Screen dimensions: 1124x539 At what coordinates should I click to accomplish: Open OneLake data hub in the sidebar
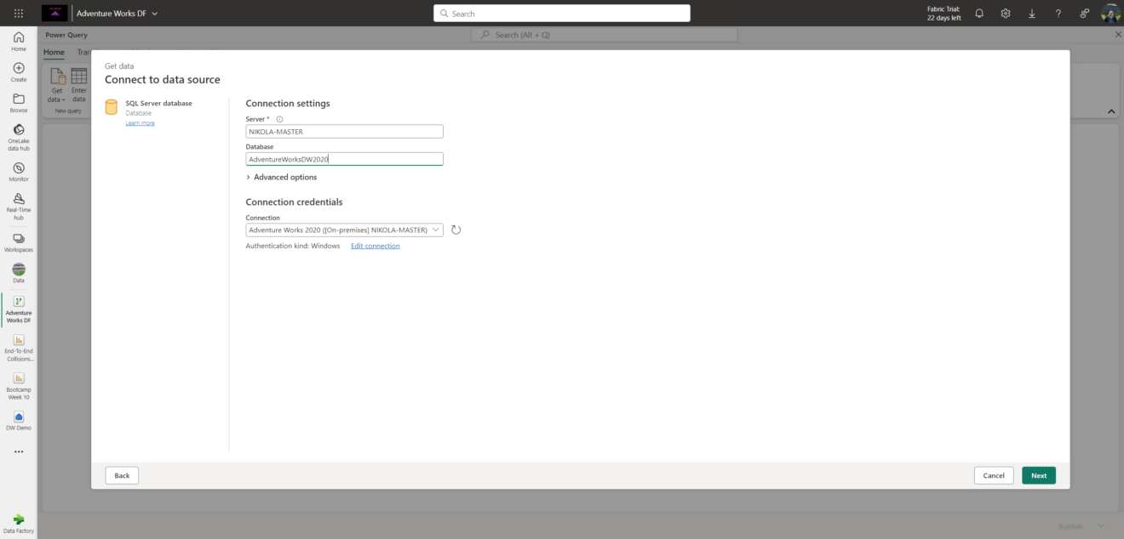(18, 136)
